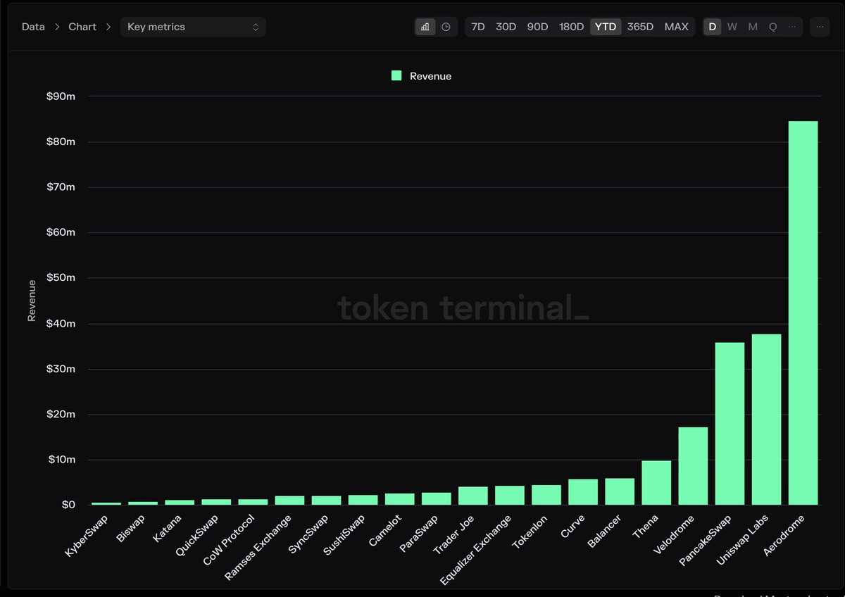Select the MAX time range
Image resolution: width=845 pixels, height=597 pixels.
tap(677, 27)
